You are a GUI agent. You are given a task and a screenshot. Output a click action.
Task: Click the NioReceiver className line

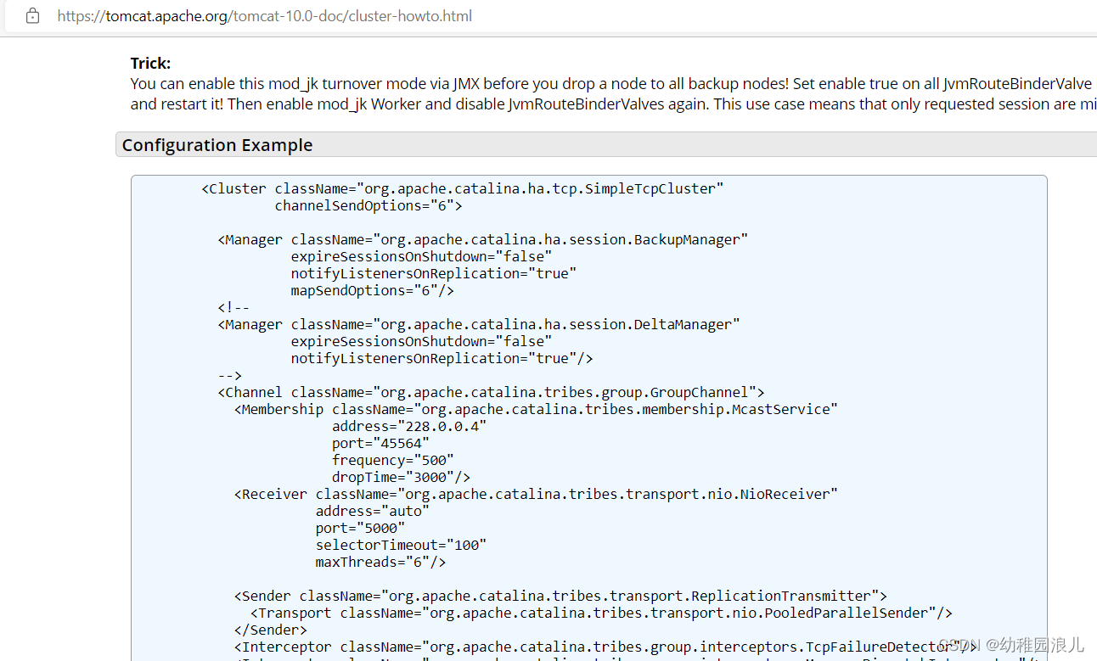(x=537, y=494)
